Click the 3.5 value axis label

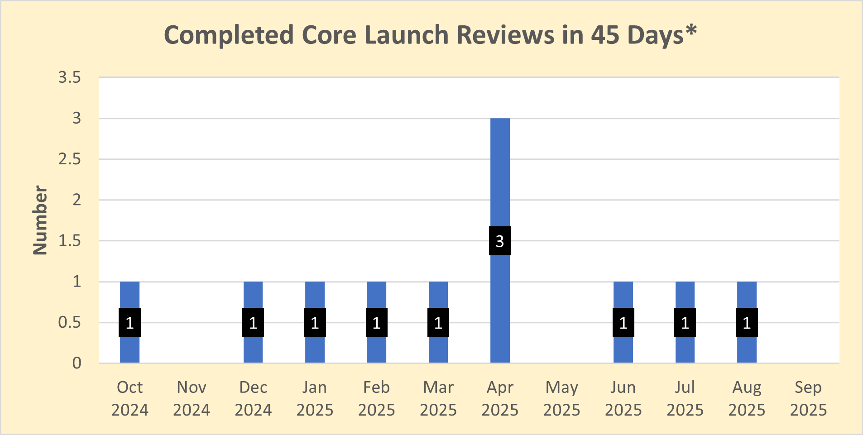pyautogui.click(x=70, y=77)
